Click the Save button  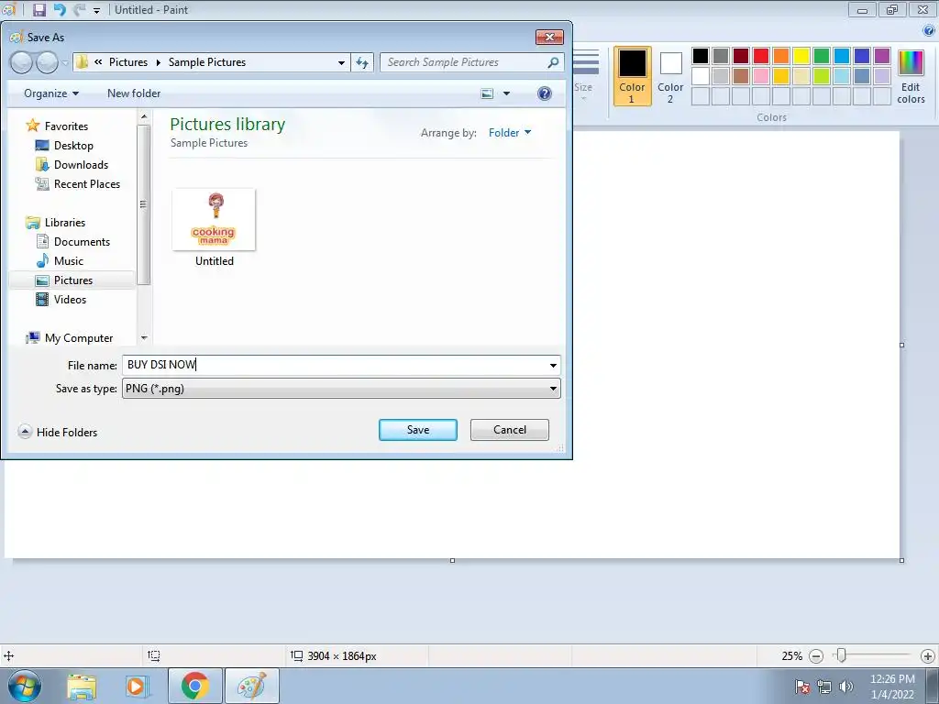(418, 430)
